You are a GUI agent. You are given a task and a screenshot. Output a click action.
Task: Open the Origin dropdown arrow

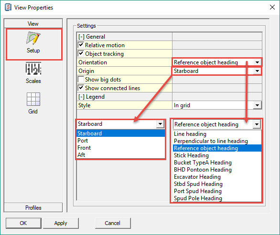pyautogui.click(x=257, y=71)
